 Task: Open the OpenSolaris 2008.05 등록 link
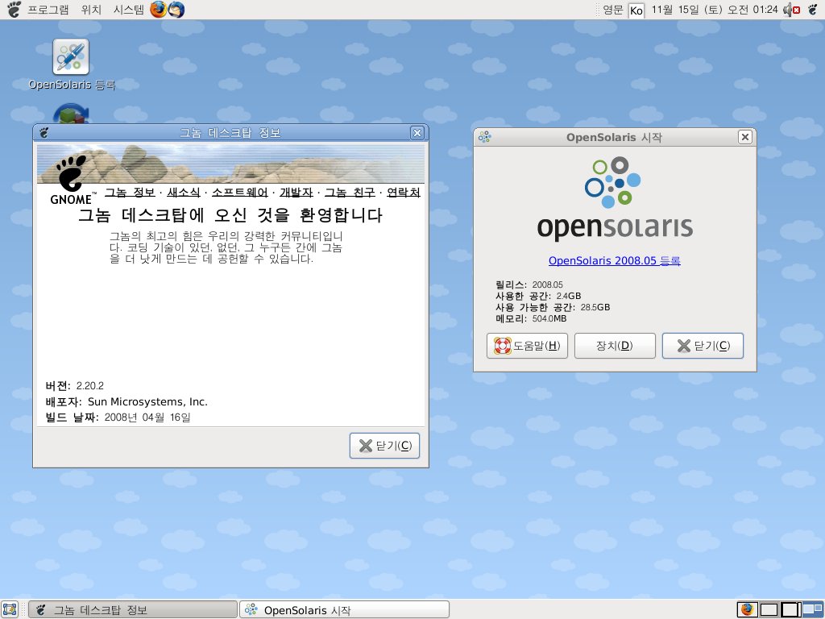615,260
